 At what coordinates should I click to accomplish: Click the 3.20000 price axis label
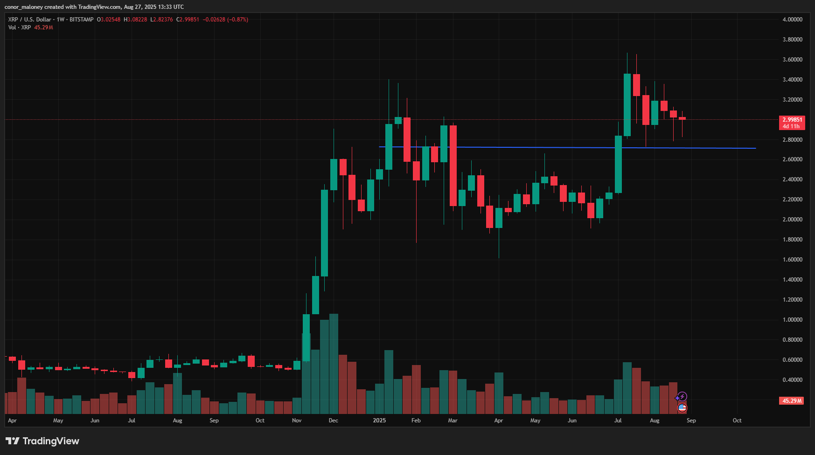(x=793, y=100)
